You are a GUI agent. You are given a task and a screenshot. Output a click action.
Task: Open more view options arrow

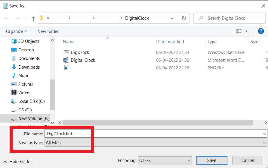[246, 31]
